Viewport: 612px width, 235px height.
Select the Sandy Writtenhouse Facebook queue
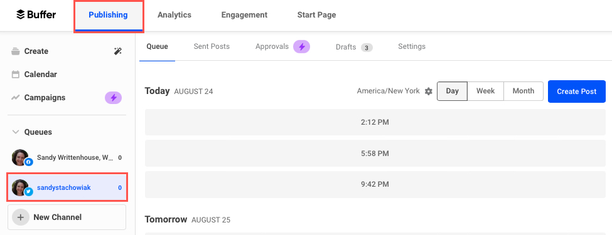(x=67, y=158)
